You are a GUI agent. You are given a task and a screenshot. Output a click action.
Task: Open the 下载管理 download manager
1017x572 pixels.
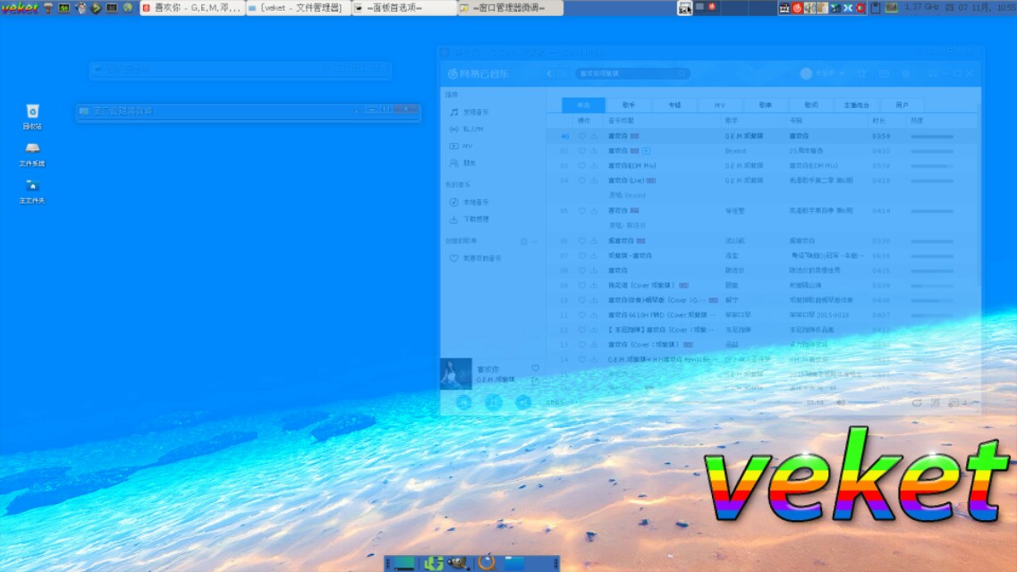475,219
